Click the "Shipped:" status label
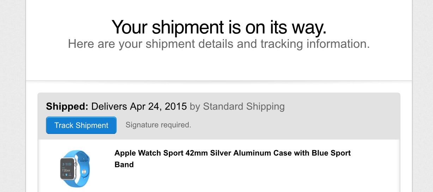 click(x=67, y=106)
